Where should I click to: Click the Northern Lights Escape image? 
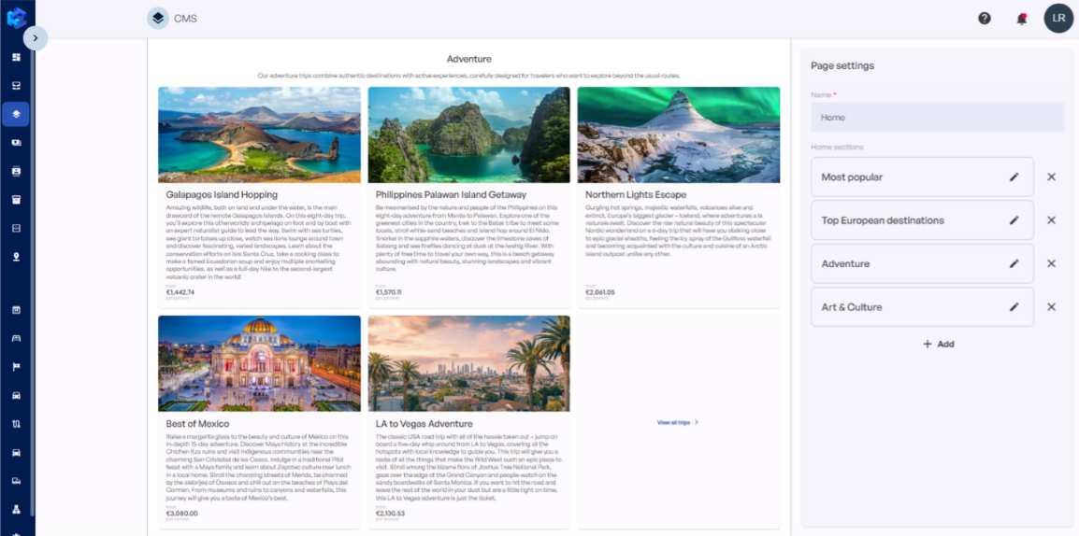click(679, 134)
